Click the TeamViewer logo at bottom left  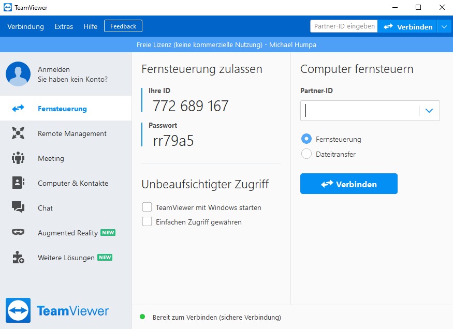(57, 310)
